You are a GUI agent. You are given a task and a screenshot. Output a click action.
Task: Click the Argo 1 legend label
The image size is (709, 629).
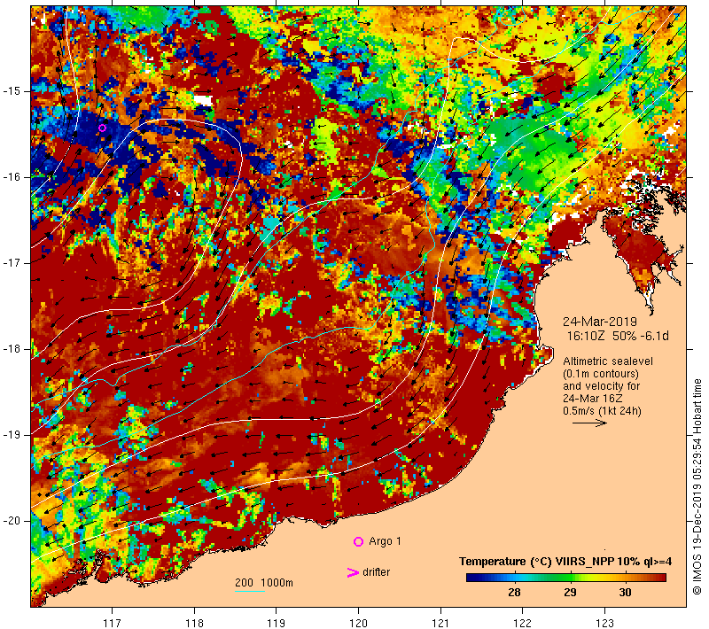(385, 541)
